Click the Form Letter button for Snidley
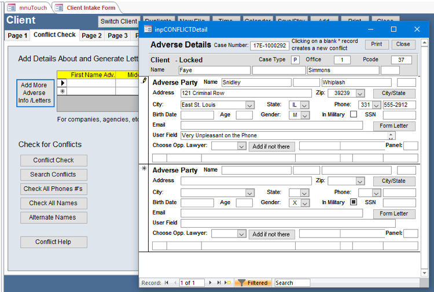The width and height of the screenshot is (434, 292). [x=394, y=126]
